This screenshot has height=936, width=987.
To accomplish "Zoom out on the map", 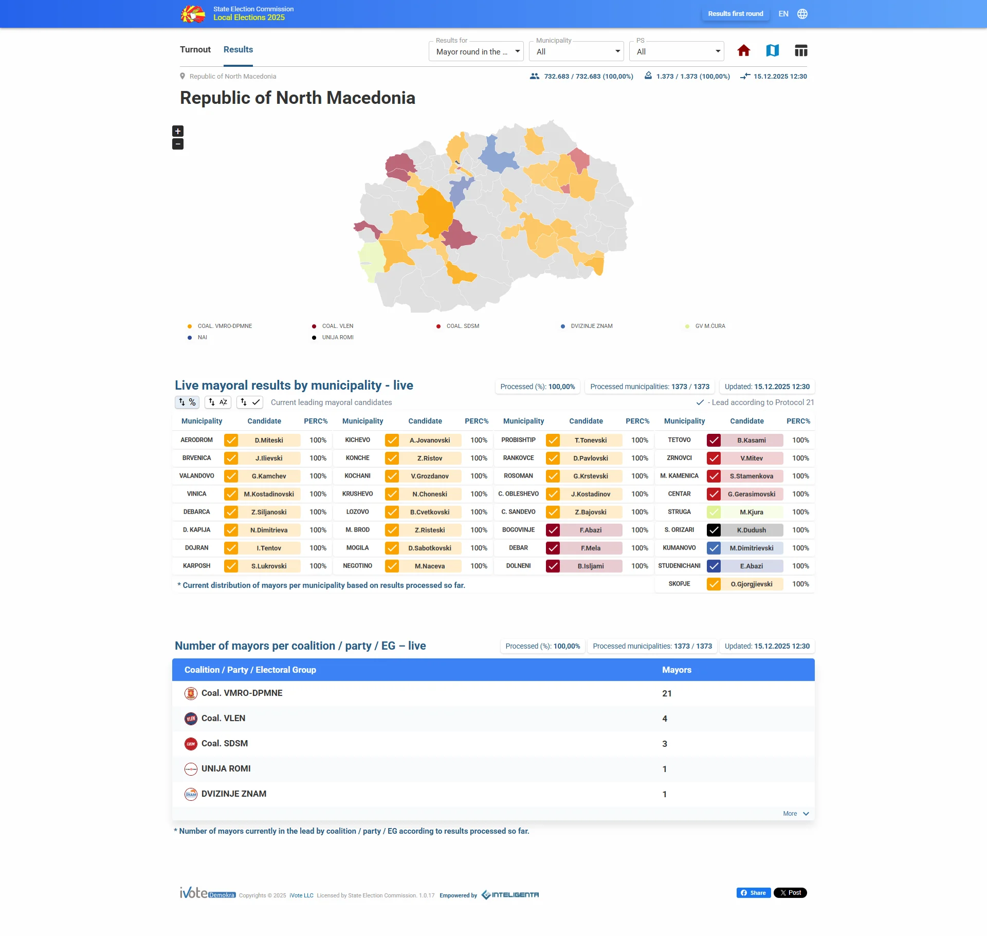I will [x=178, y=144].
